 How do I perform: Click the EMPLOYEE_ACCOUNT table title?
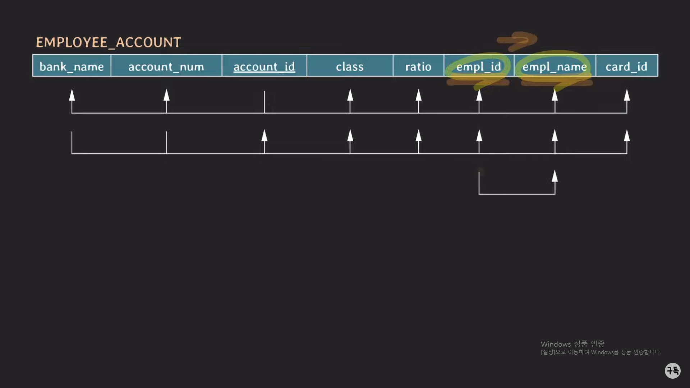tap(108, 42)
